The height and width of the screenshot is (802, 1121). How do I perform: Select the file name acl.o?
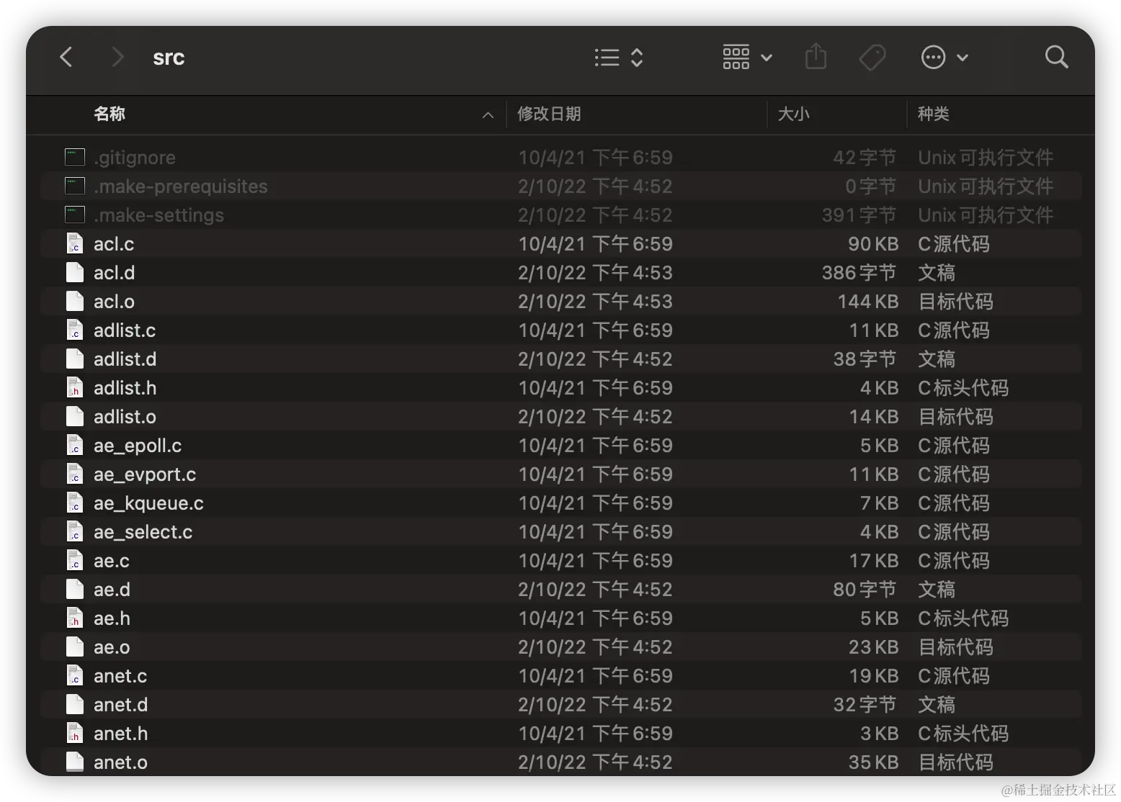115,302
